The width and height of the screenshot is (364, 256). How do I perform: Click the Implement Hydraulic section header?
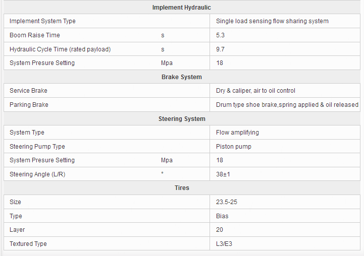click(182, 8)
